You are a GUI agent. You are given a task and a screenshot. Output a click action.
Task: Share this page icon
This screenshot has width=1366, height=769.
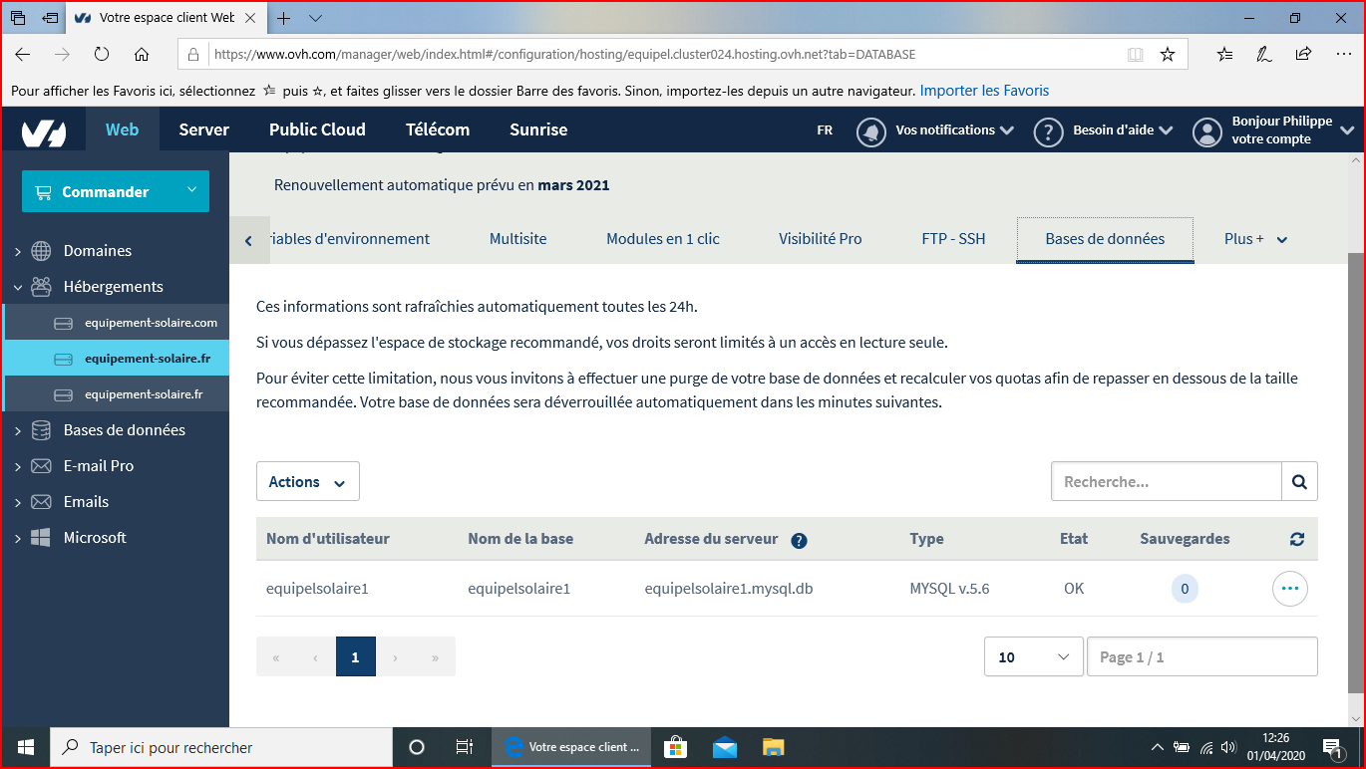(1303, 55)
